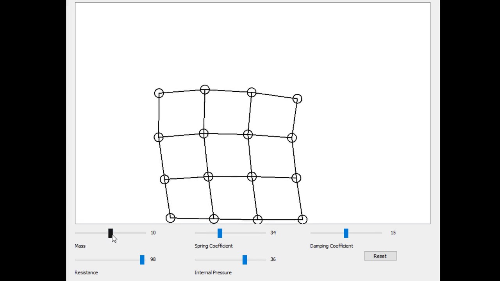Click the Internal Pressure value 36
500x281 pixels.
pyautogui.click(x=273, y=259)
